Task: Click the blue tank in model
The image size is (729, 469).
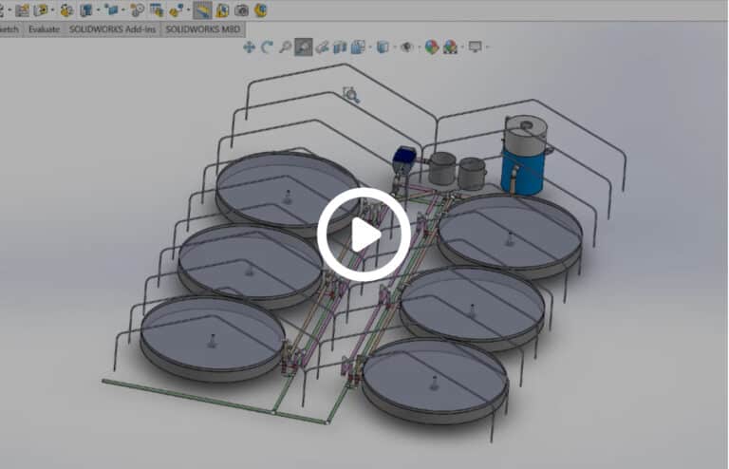Action: coord(522,171)
